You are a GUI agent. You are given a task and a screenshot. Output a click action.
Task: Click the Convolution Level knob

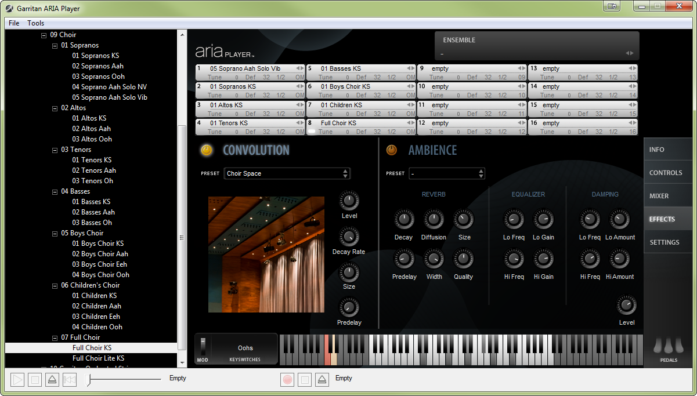[x=349, y=201]
